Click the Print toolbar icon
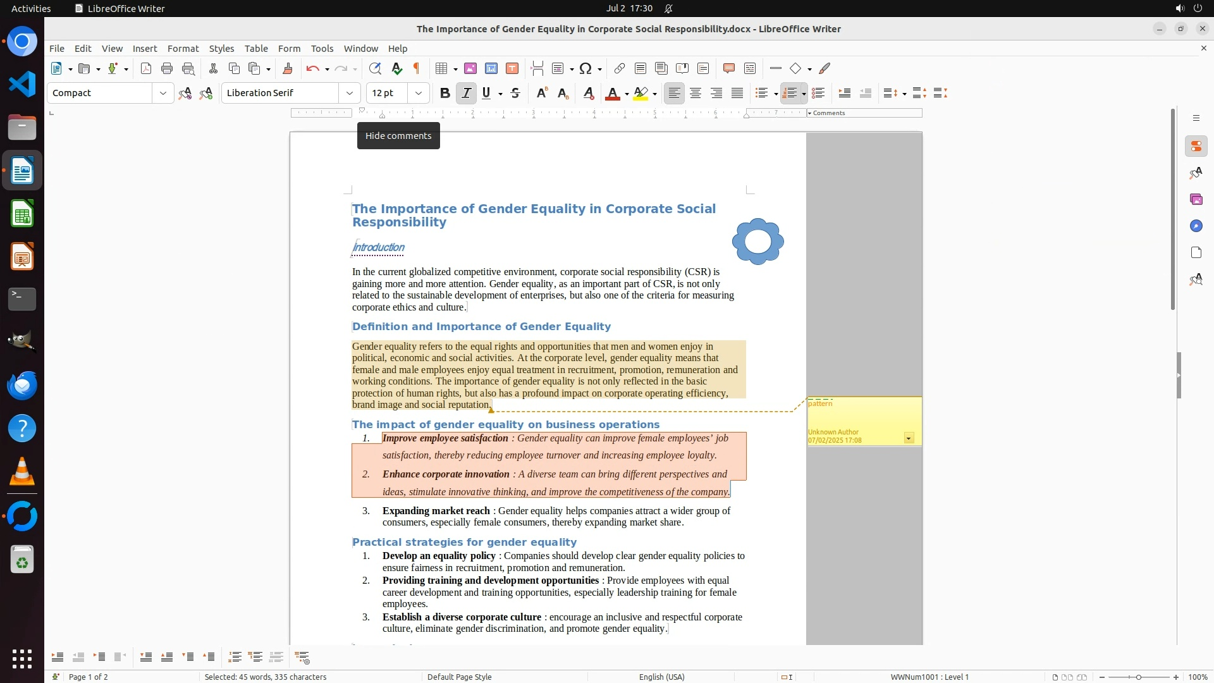The image size is (1214, 683). [167, 68]
